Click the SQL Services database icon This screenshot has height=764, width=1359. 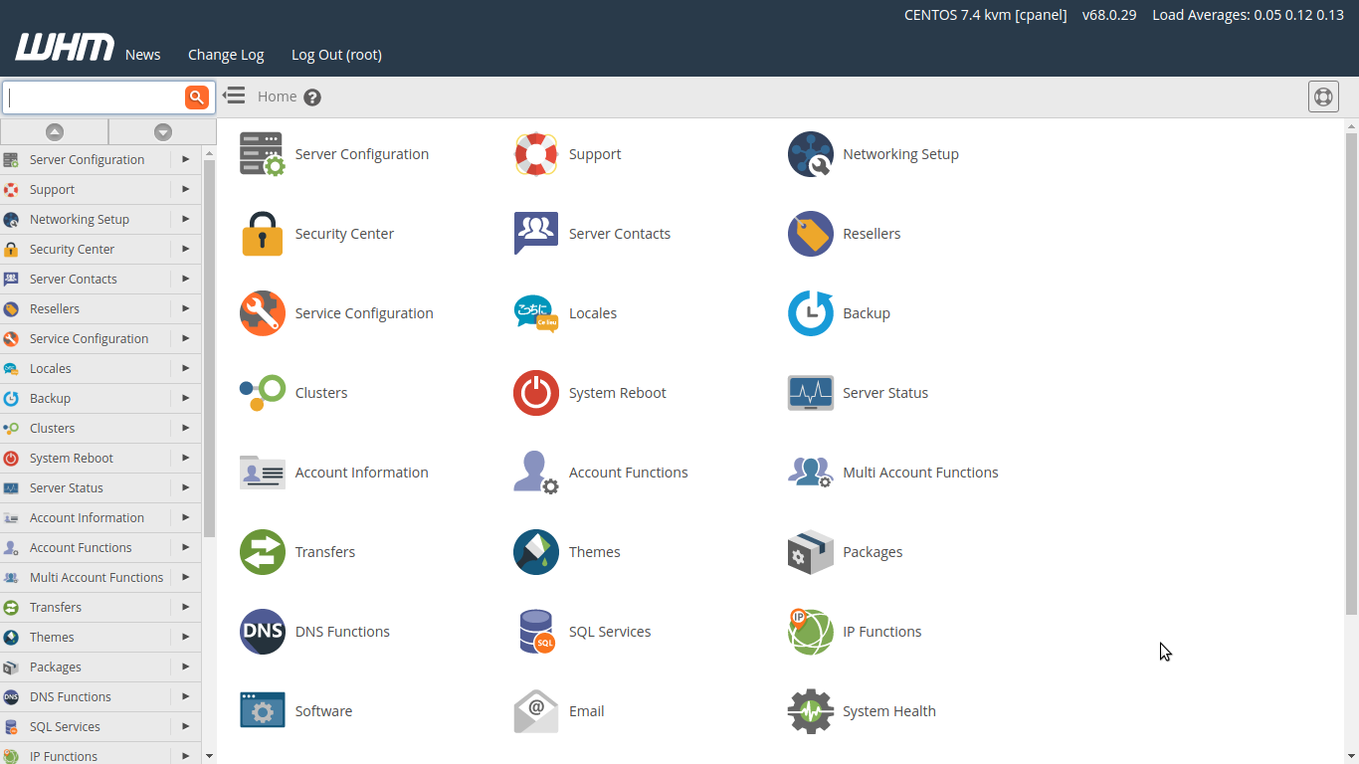(535, 632)
